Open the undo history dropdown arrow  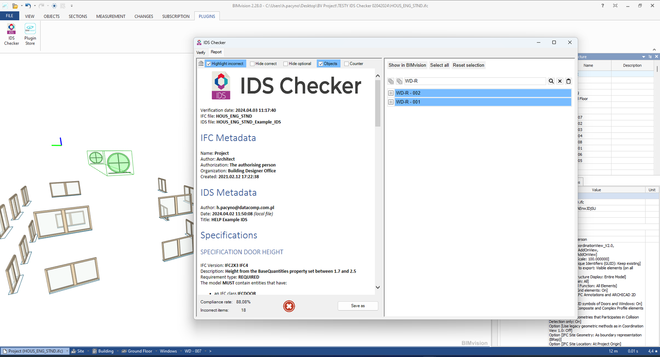click(35, 6)
